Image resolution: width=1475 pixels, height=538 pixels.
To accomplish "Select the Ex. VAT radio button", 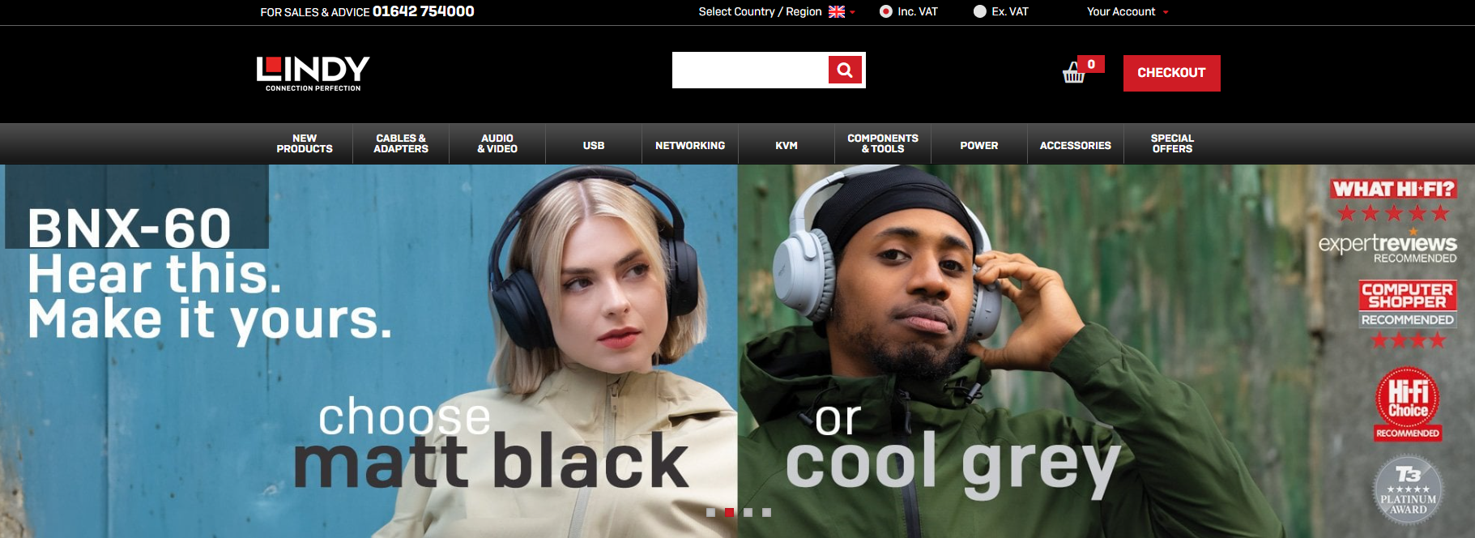I will click(980, 11).
